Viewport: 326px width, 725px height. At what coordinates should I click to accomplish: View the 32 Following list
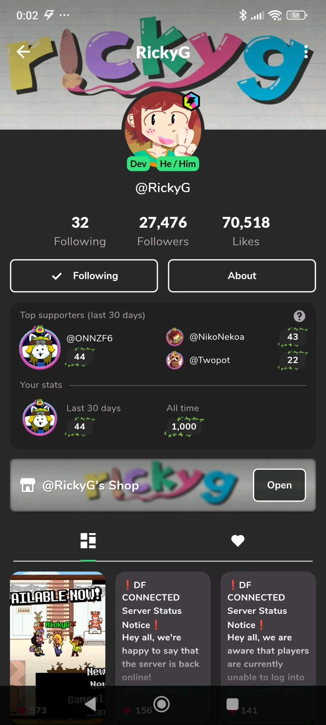click(80, 231)
